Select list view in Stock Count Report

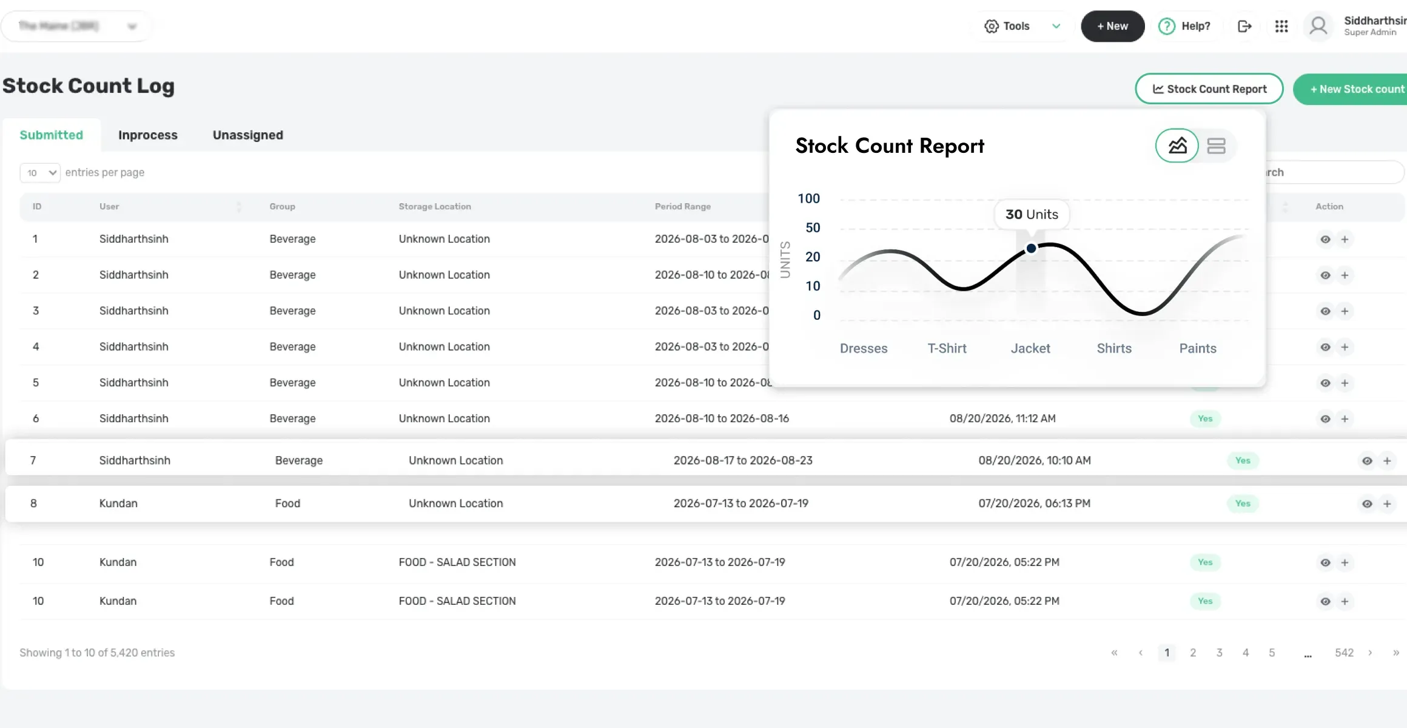click(x=1216, y=146)
